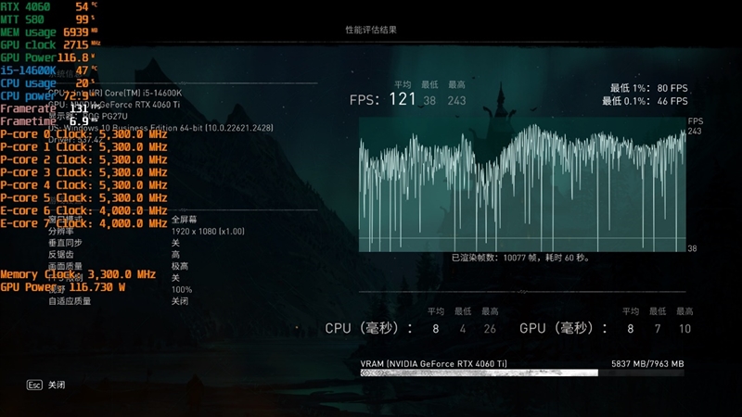Click the E-core 6 Clock line
The width and height of the screenshot is (742, 417).
83,211
